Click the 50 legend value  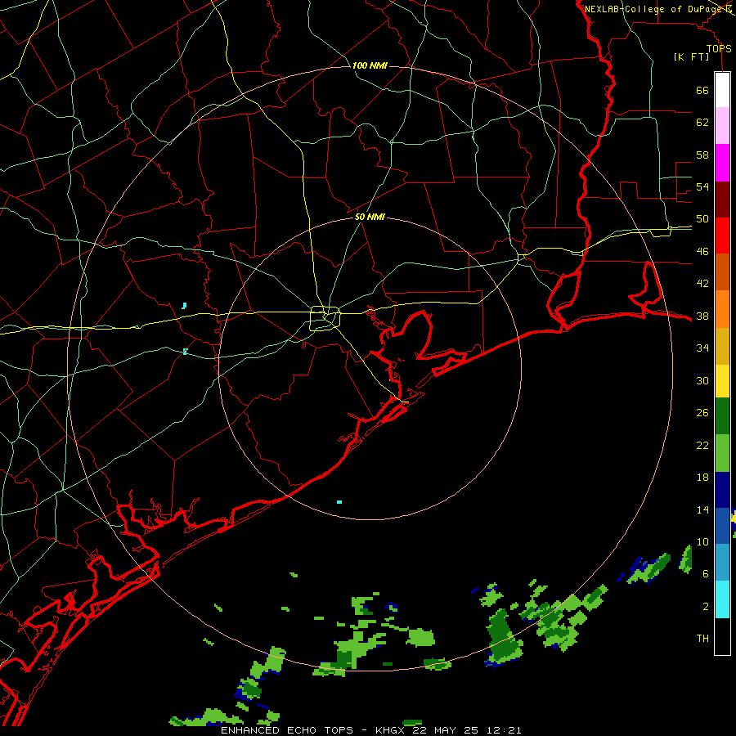click(x=702, y=219)
